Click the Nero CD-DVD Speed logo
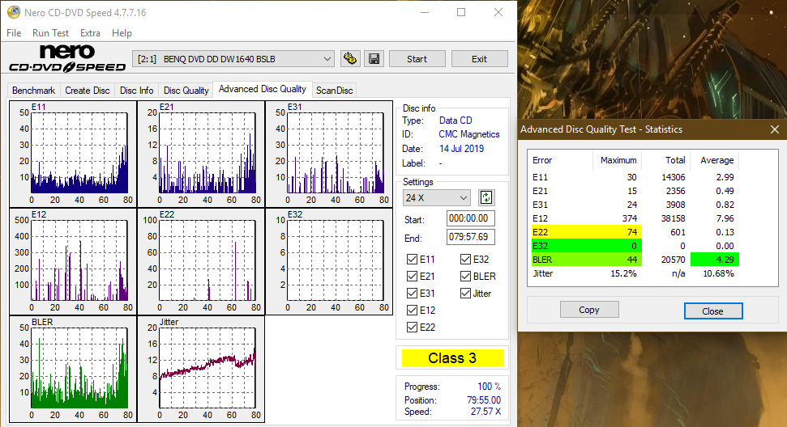Image resolution: width=787 pixels, height=427 pixels. tap(67, 58)
